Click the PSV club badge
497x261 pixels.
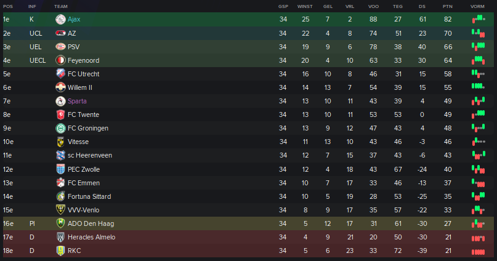point(60,47)
